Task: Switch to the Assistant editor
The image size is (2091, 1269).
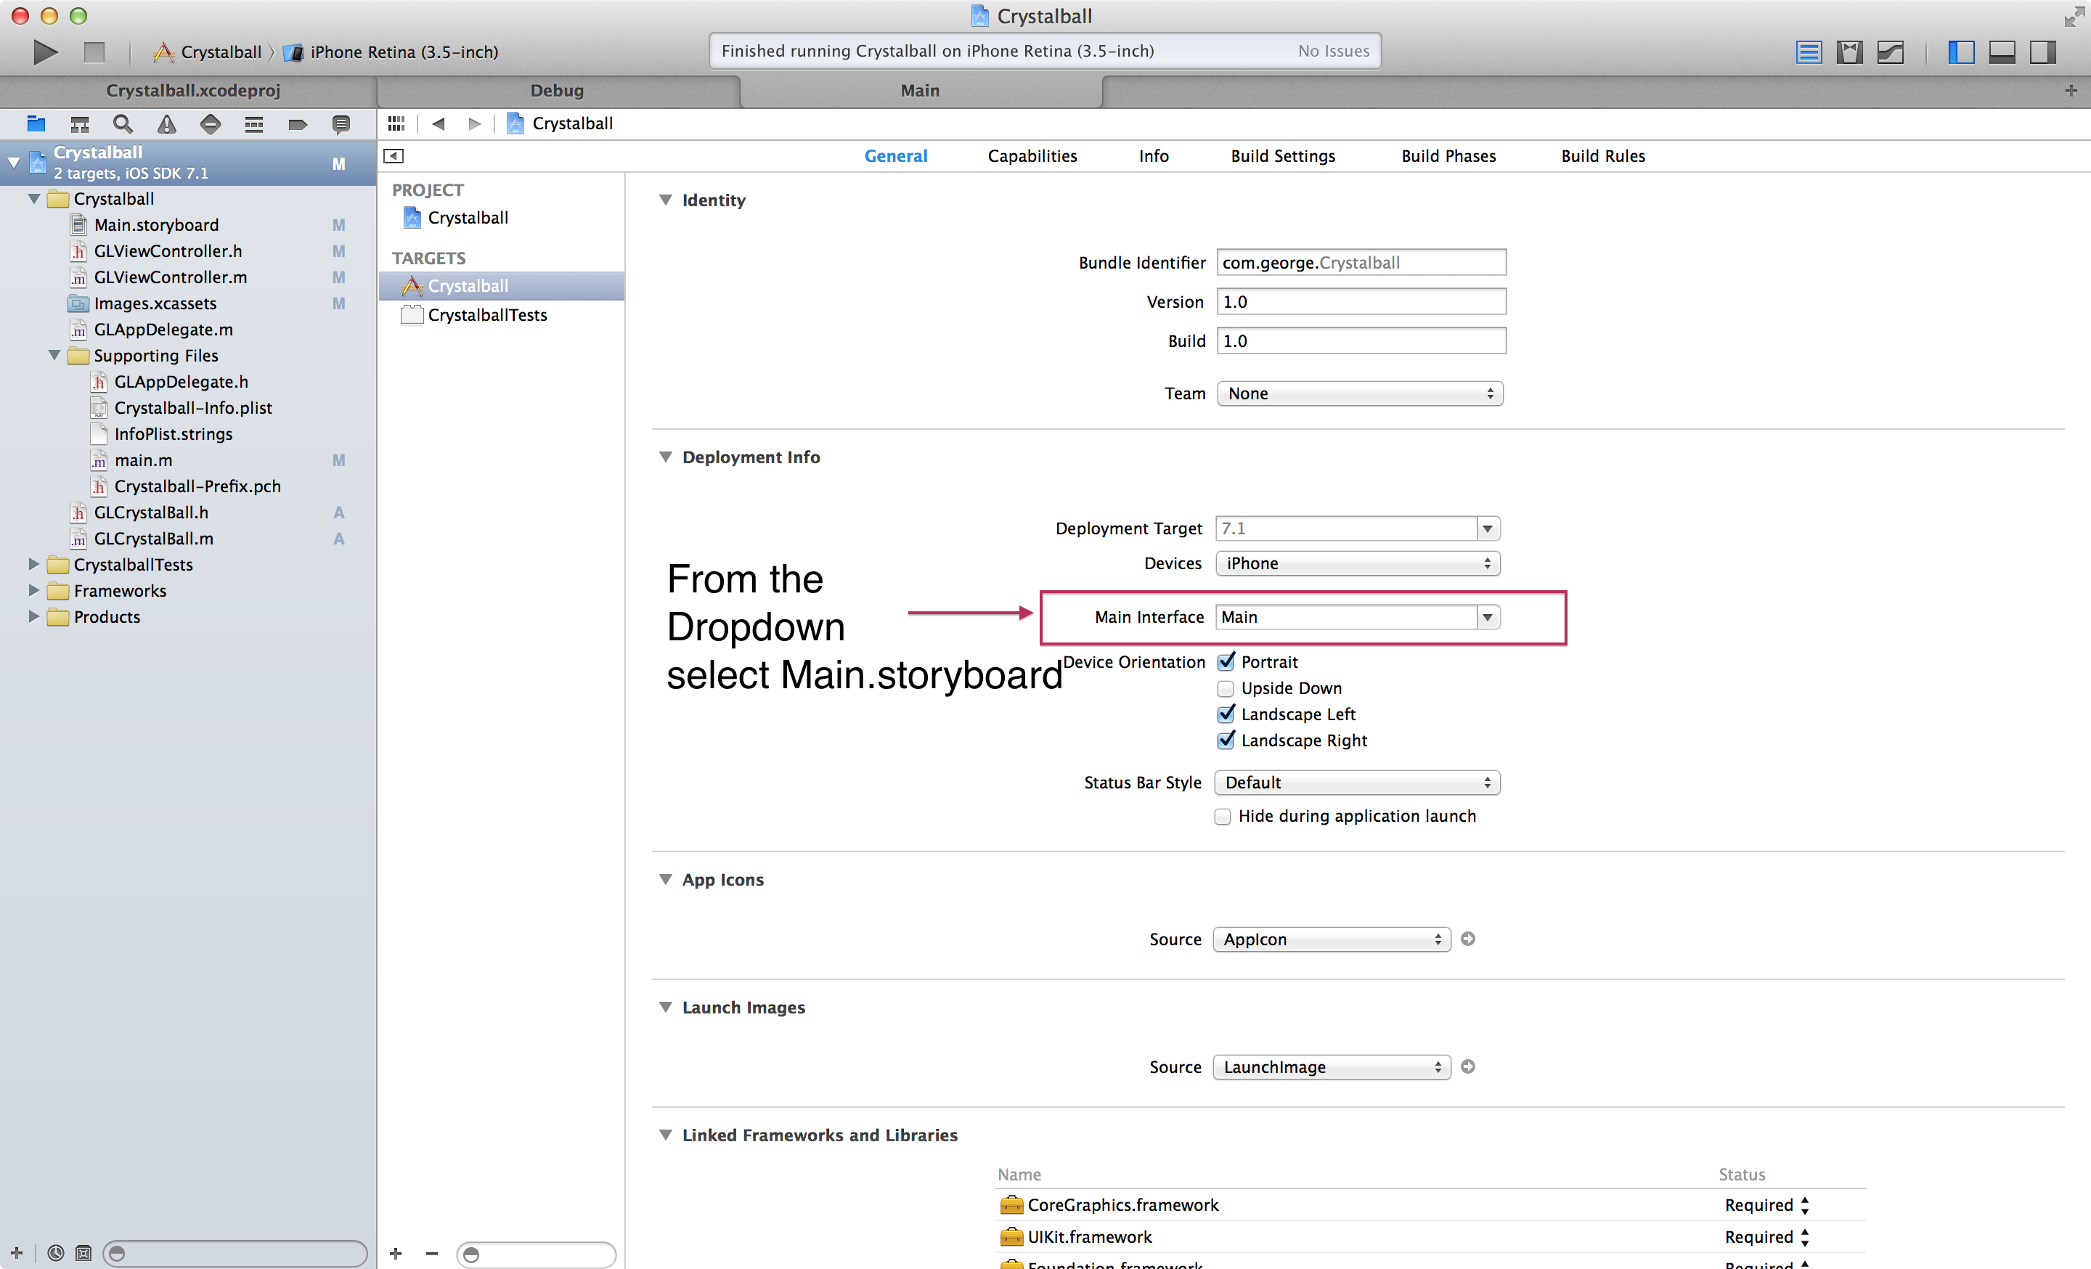Action: [1849, 52]
